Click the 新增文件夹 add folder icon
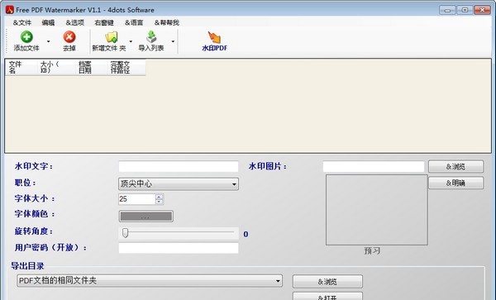 (112, 37)
